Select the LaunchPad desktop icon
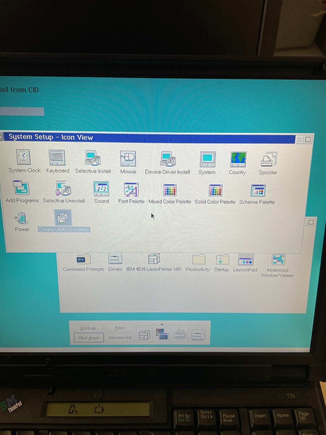 pos(246,260)
